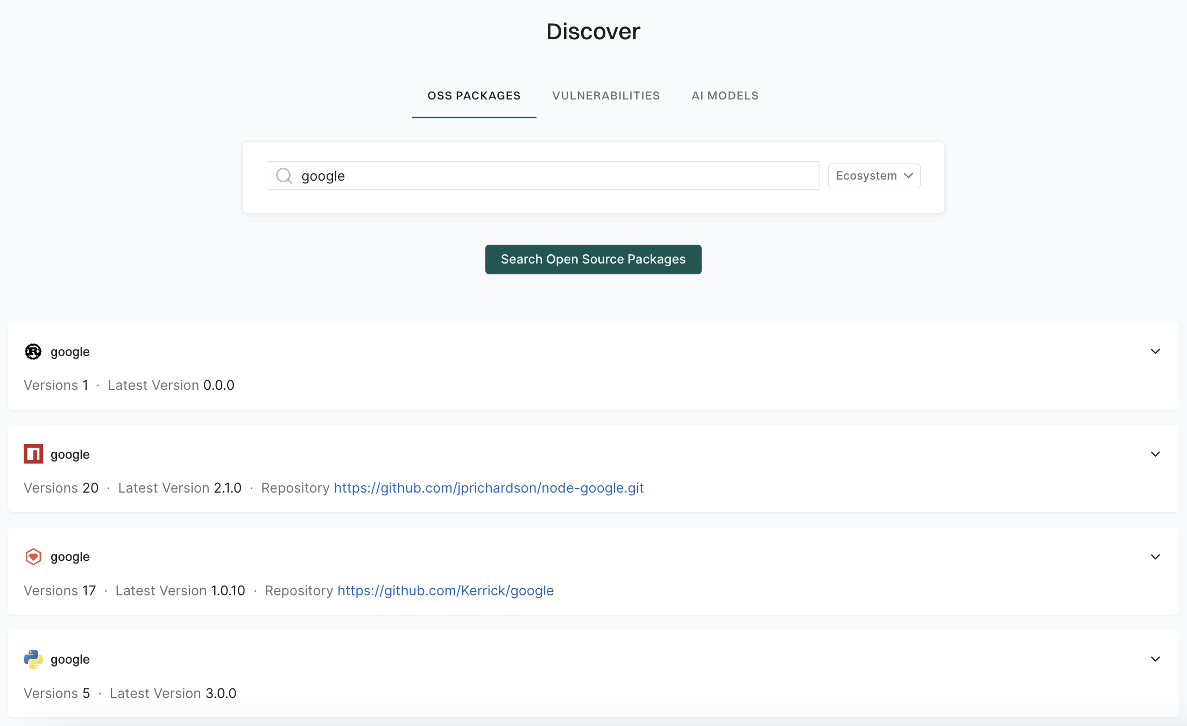This screenshot has height=726, width=1187.
Task: Open the Ecosystem filter dropdown
Action: [873, 175]
